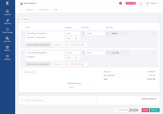Remove the VAT (20.00%) tag on the Instagram line
This screenshot has width=163, height=114.
83,64
